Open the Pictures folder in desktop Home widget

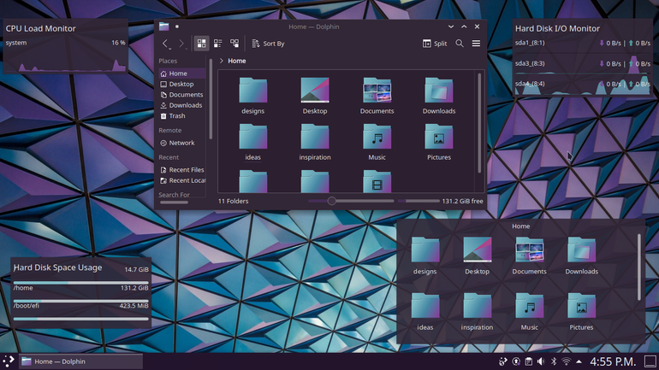(x=581, y=312)
